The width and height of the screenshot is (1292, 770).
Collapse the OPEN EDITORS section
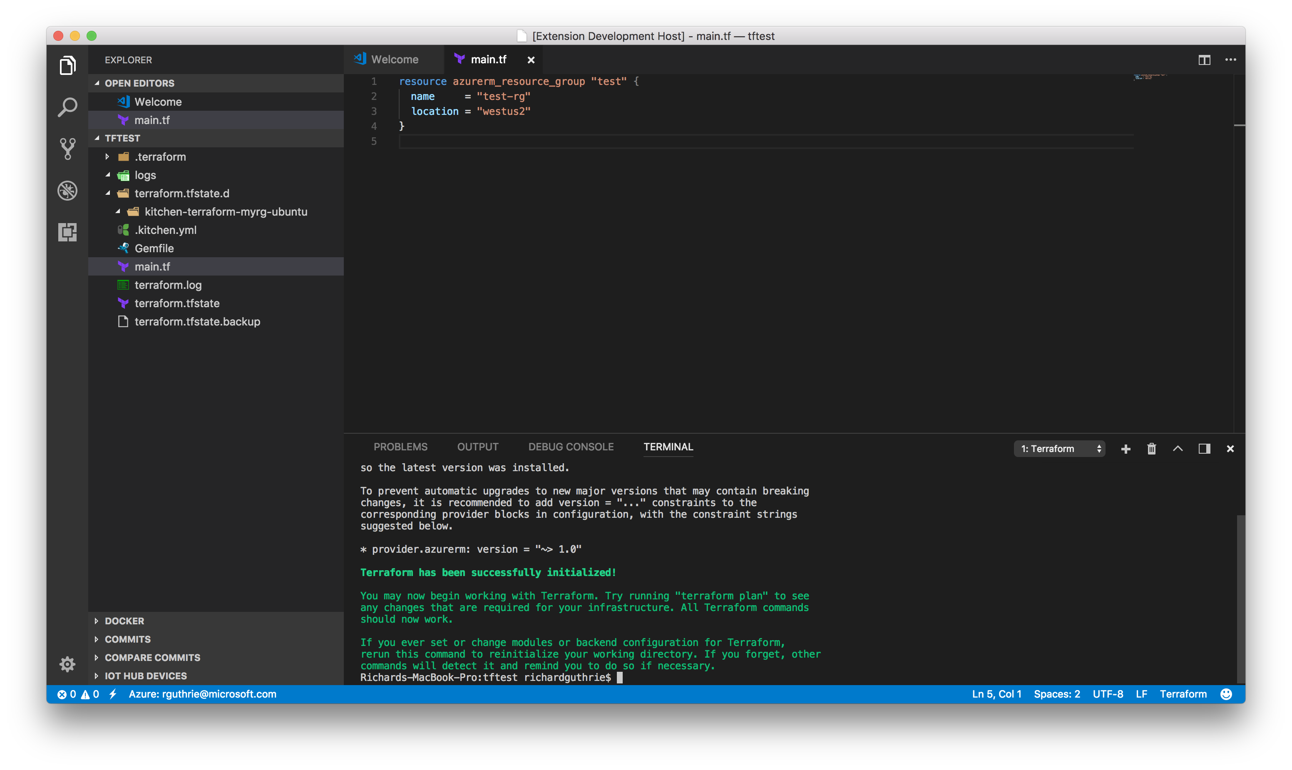[97, 83]
